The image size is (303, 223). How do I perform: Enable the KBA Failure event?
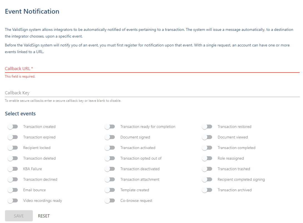coord(13,169)
